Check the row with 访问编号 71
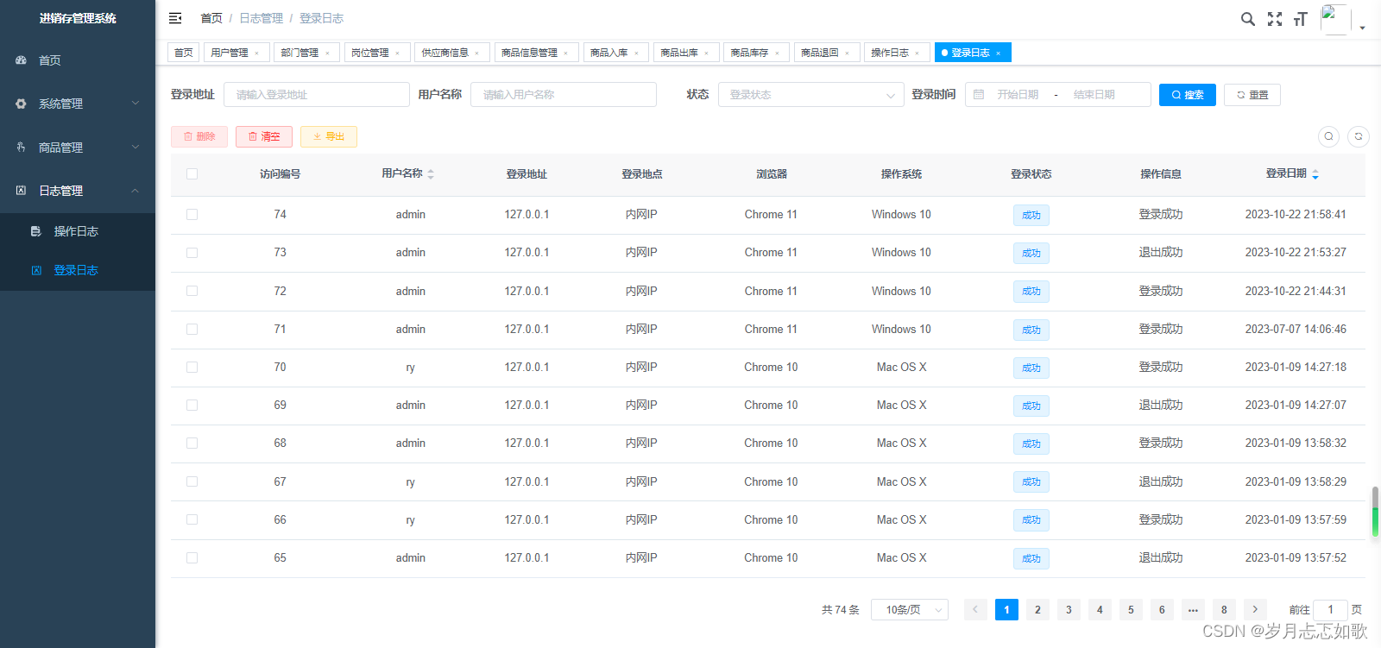Screen dimensions: 1381x648 [192, 330]
